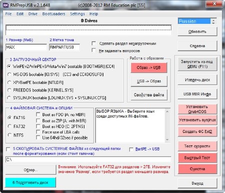Tick Сделать раздел незагрузочным checkbox
This screenshot has height=193, width=225.
(x=94, y=43)
